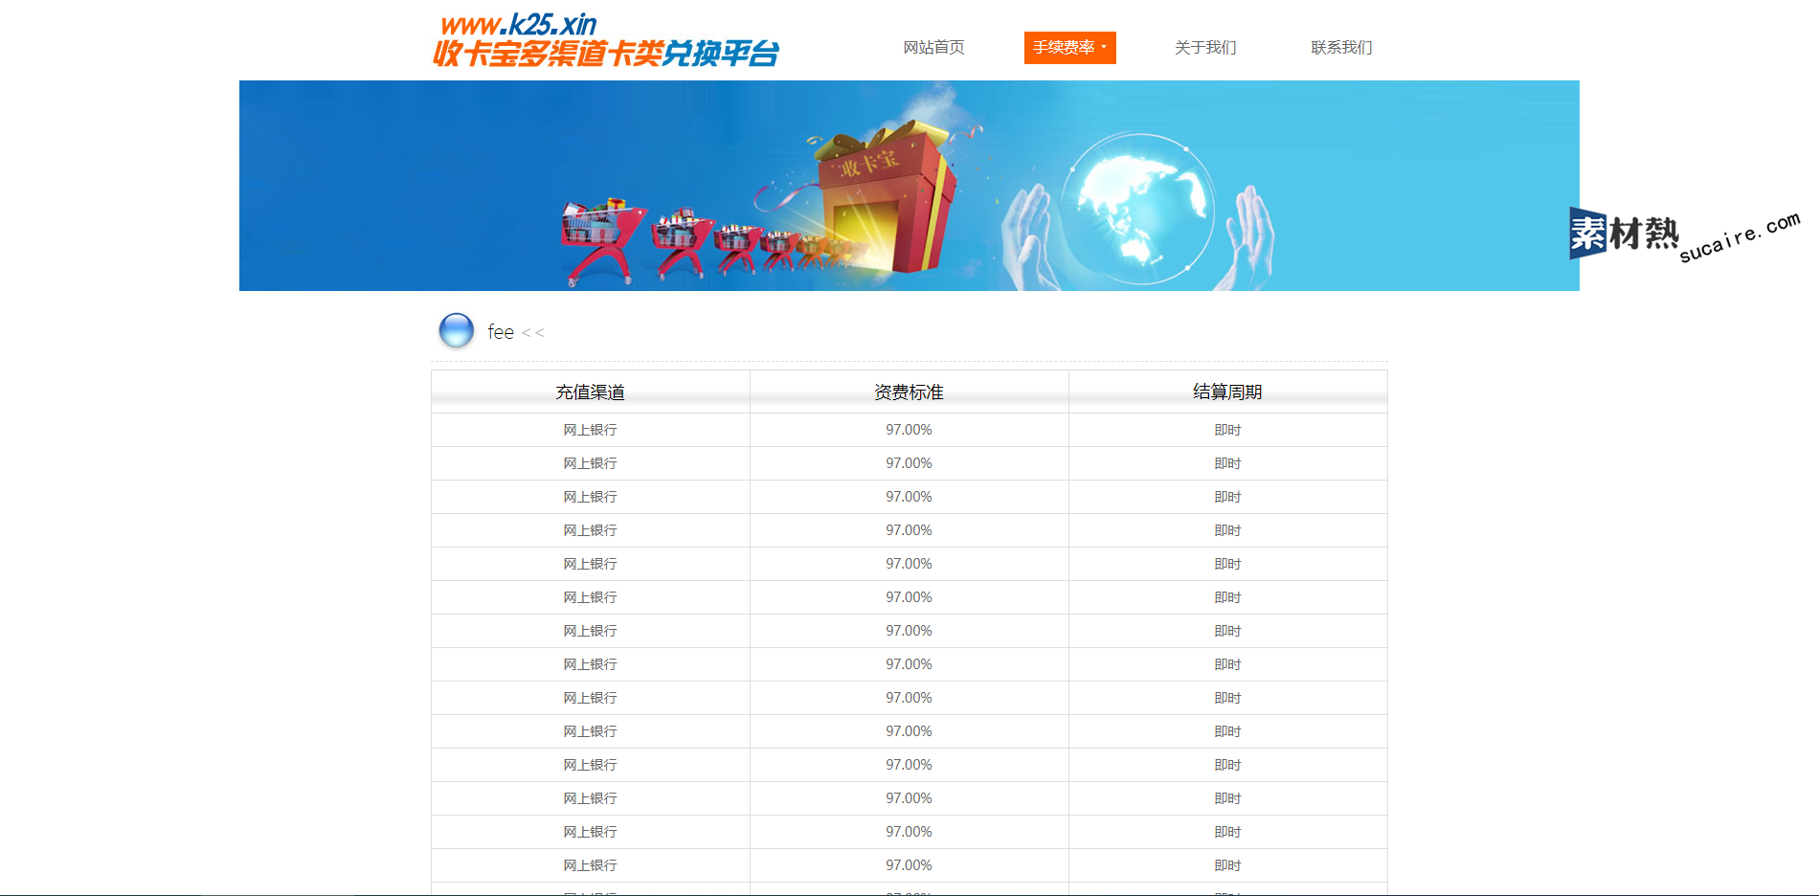Click the 结算周期 column header
The height and width of the screenshot is (896, 1819).
pos(1227,392)
